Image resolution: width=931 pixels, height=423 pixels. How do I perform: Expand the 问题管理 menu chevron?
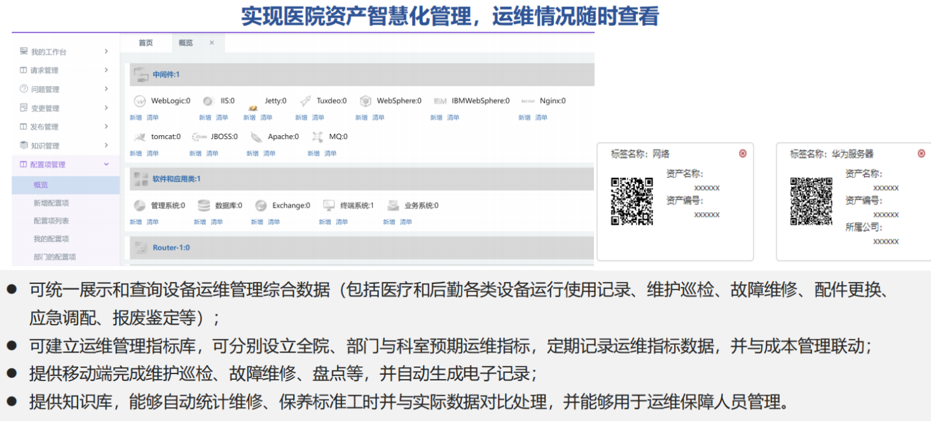[106, 89]
